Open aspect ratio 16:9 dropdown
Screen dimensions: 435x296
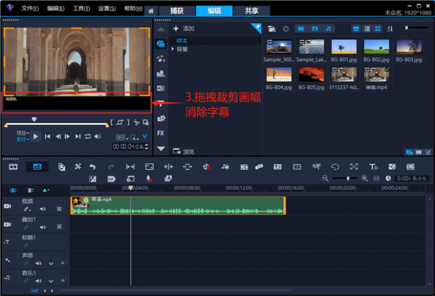(x=122, y=137)
